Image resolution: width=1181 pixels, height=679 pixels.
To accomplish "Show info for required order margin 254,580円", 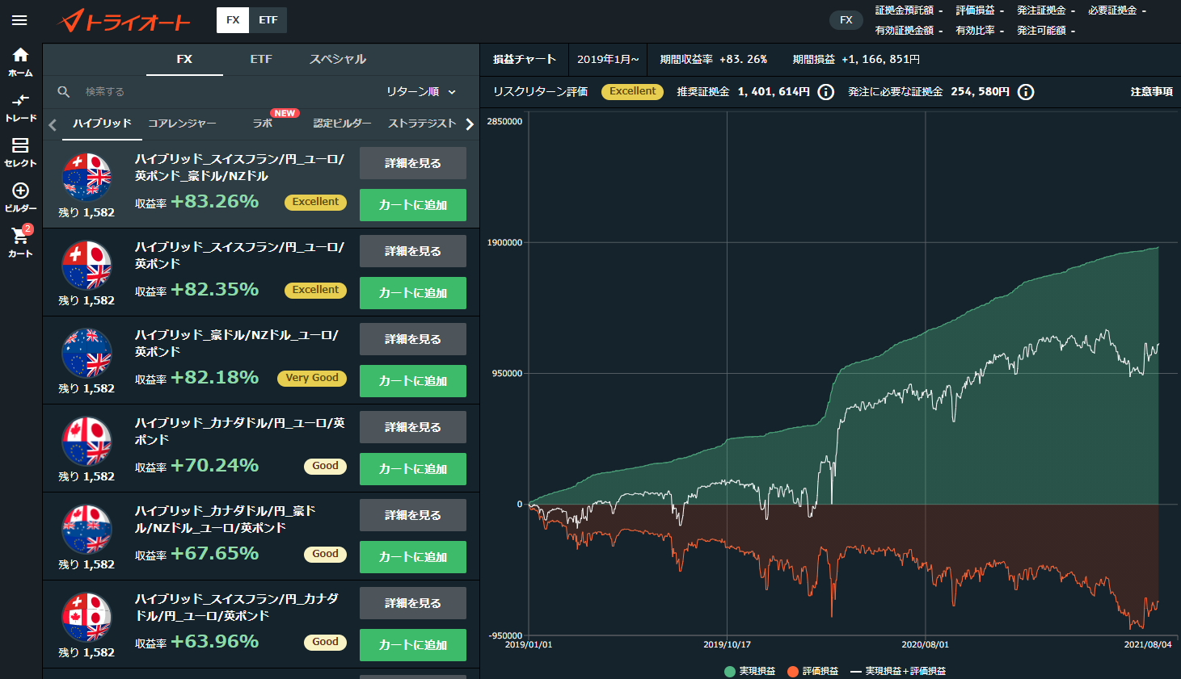I will pyautogui.click(x=1025, y=92).
